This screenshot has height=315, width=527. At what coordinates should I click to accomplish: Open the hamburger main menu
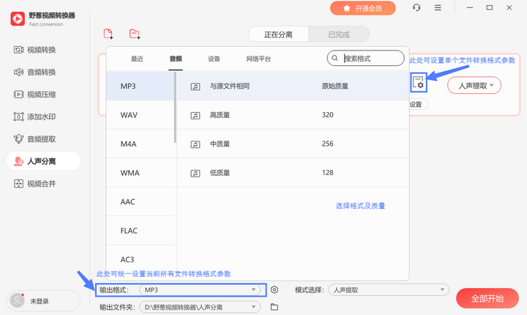[438, 8]
